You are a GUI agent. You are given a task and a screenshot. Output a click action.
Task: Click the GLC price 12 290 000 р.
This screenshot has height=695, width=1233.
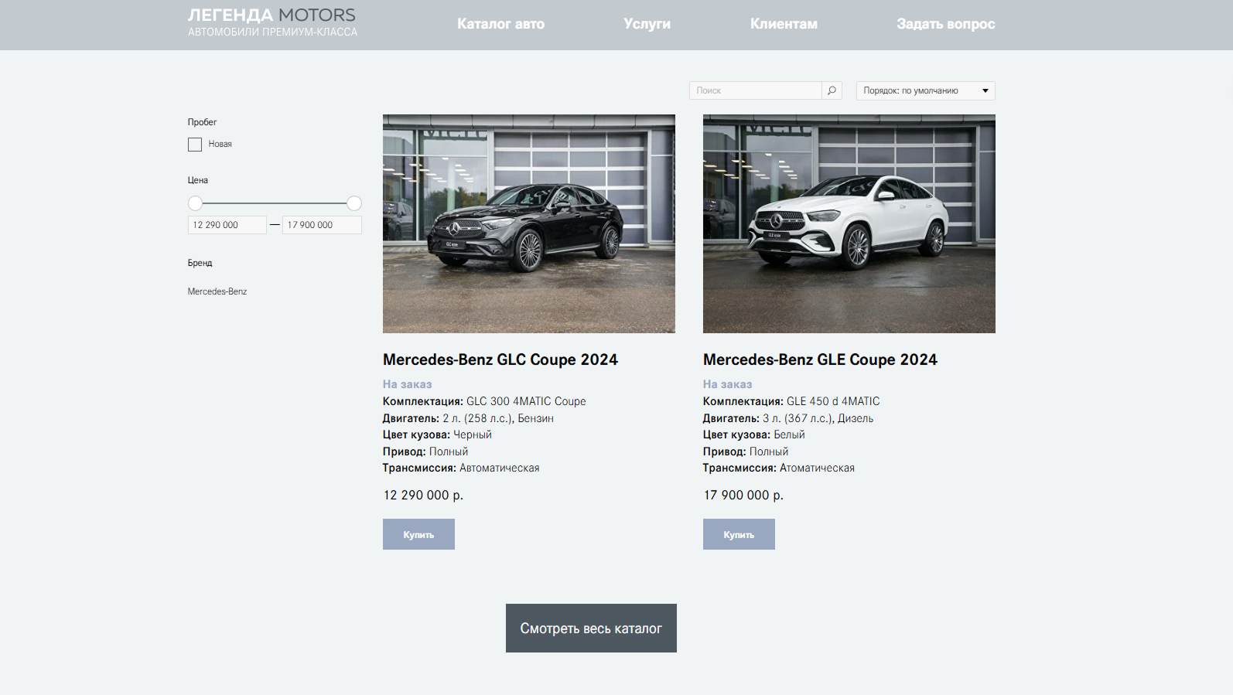(x=423, y=495)
